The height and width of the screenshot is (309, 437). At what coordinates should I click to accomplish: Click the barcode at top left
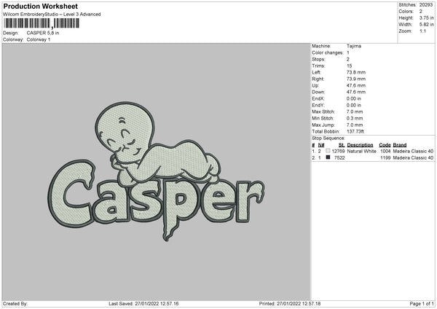(x=42, y=23)
